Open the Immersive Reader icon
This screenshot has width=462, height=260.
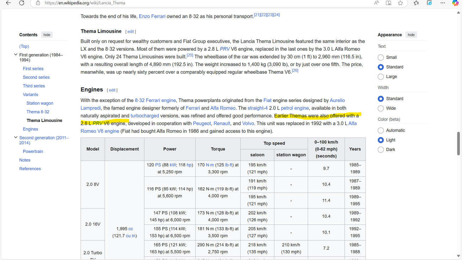point(388,3)
